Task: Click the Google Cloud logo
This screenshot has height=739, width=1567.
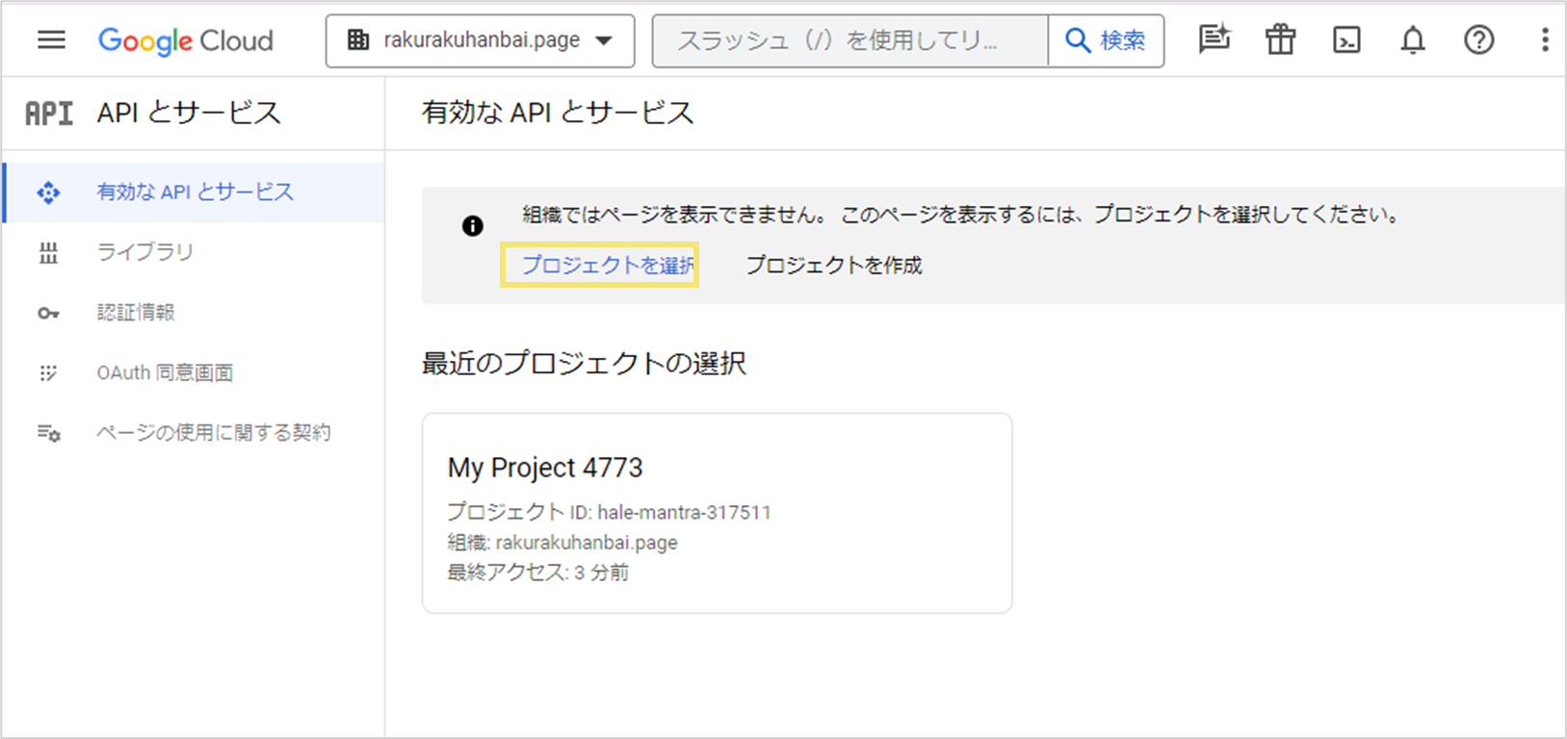Action: click(x=186, y=40)
